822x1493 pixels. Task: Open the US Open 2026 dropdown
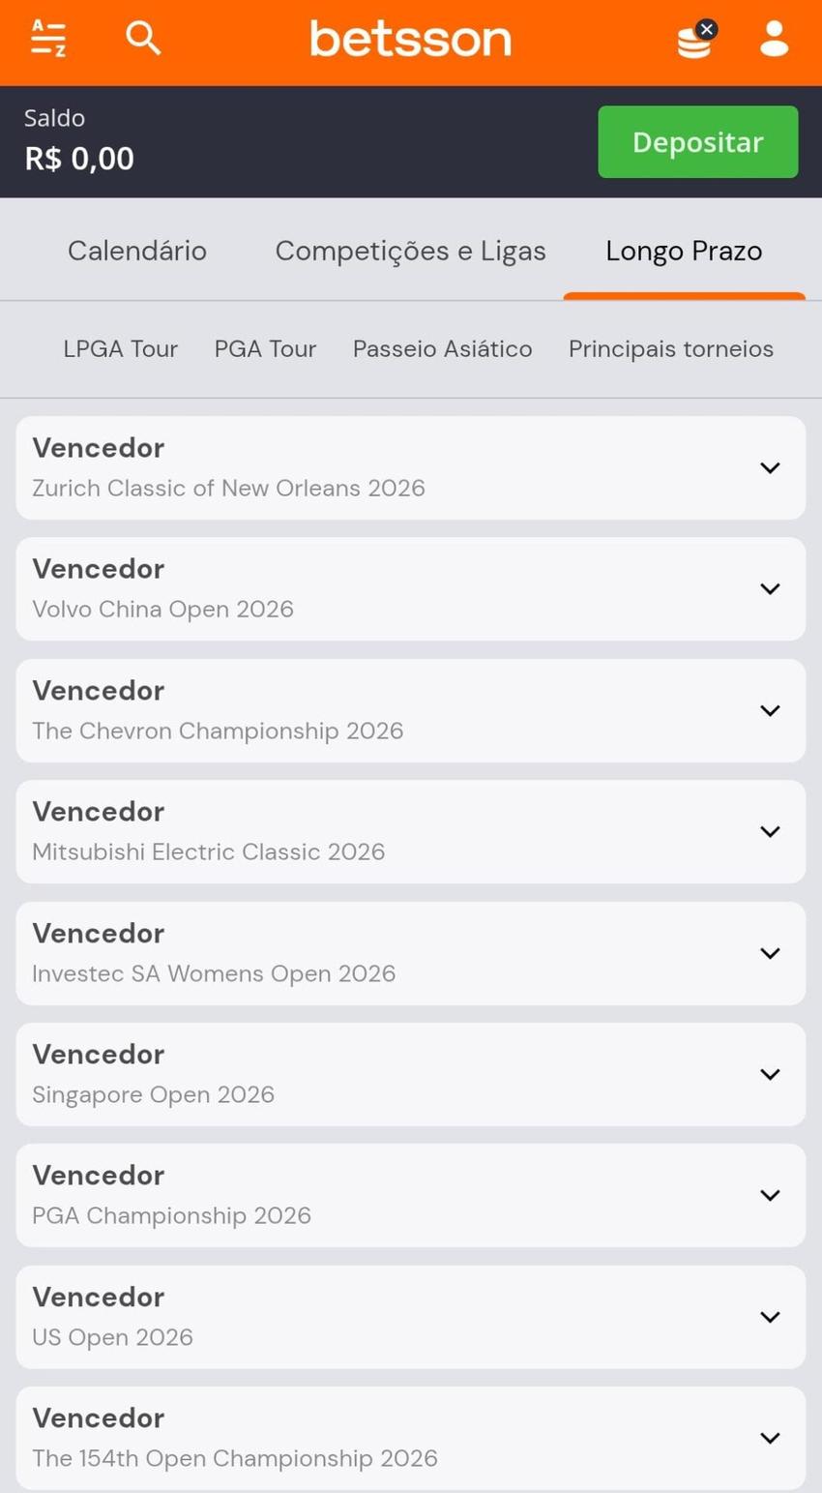pyautogui.click(x=770, y=1317)
